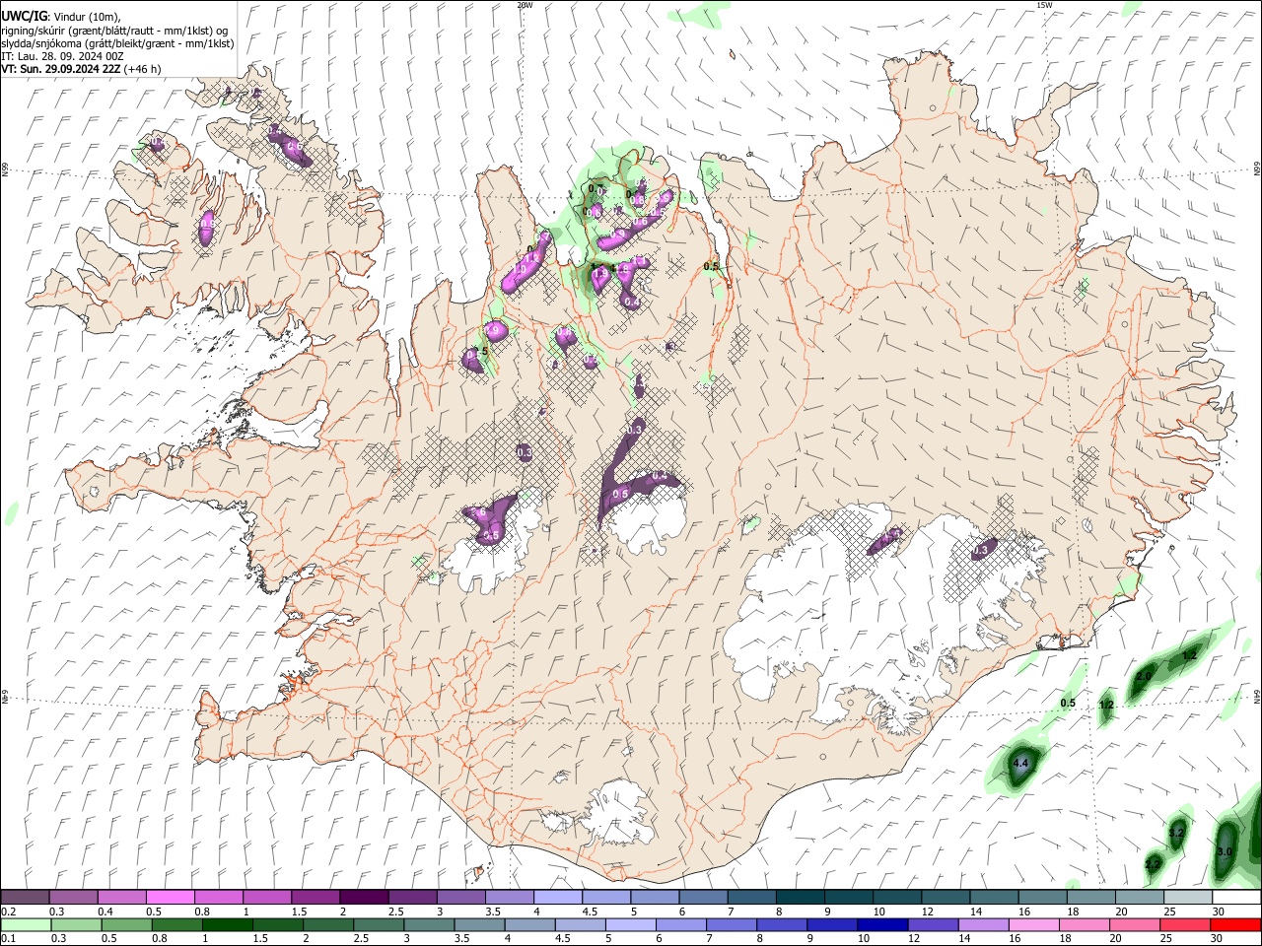Viewport: 1262px width, 946px height.
Task: Pick the purple-scale swatch starting at 0.2
Action: pos(25,898)
